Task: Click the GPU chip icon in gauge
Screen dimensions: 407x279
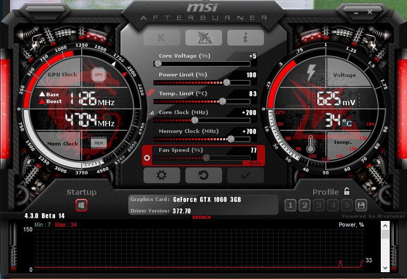Action: tap(98, 75)
